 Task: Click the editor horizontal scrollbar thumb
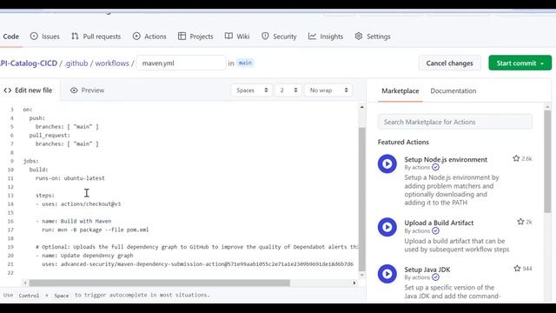[x=160, y=283]
